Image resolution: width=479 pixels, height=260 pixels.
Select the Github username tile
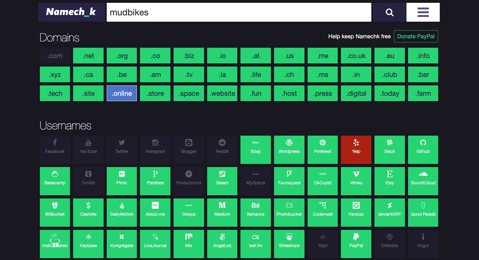pos(423,150)
